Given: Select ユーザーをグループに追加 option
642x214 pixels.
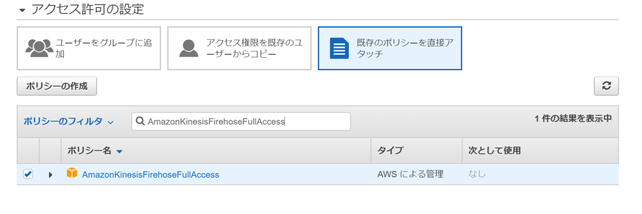Looking at the screenshot, I should point(89,49).
